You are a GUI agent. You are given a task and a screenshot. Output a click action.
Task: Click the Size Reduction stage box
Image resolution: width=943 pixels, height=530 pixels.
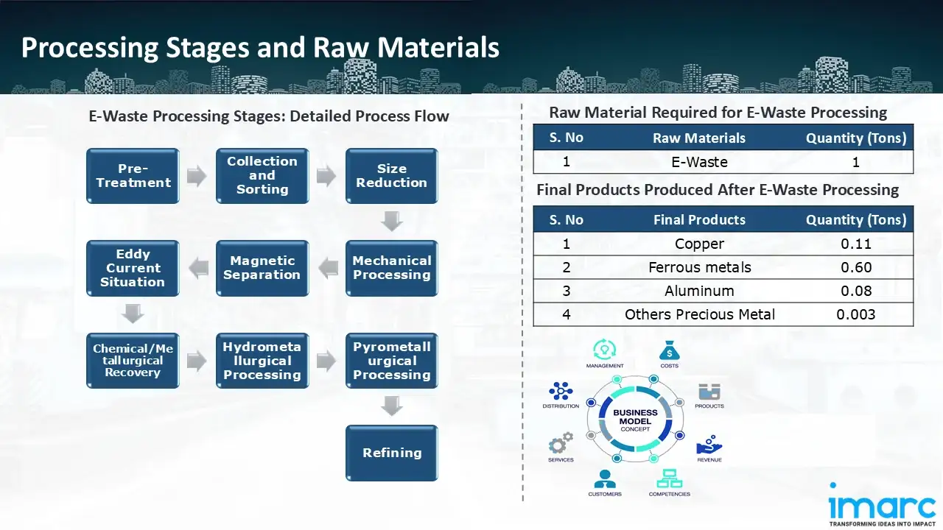[391, 176]
